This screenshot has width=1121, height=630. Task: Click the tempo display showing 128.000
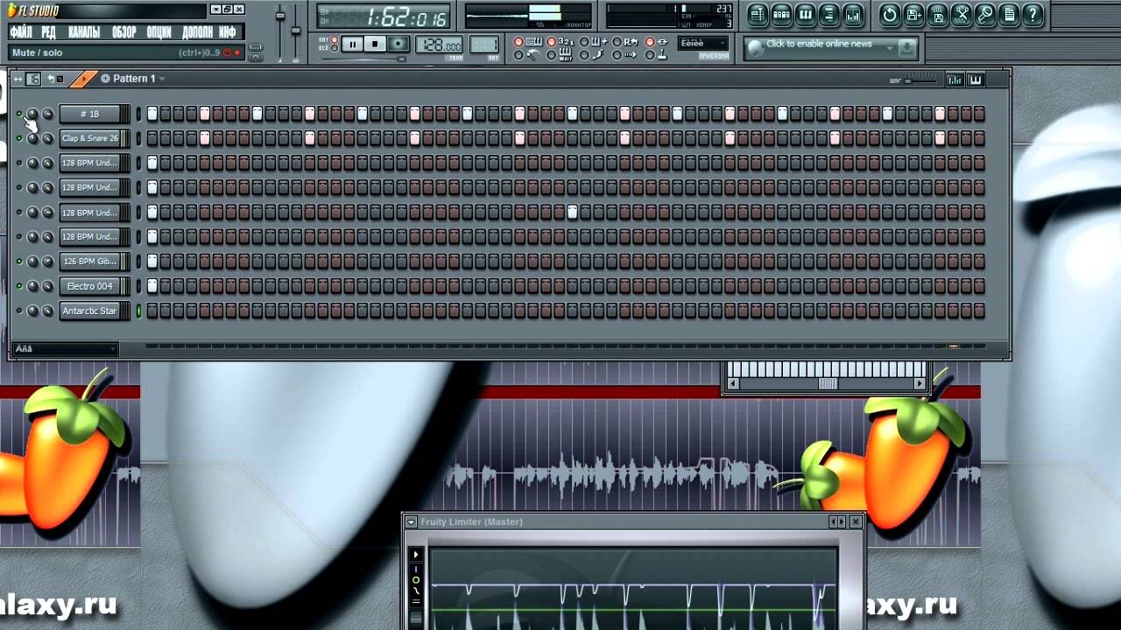440,45
